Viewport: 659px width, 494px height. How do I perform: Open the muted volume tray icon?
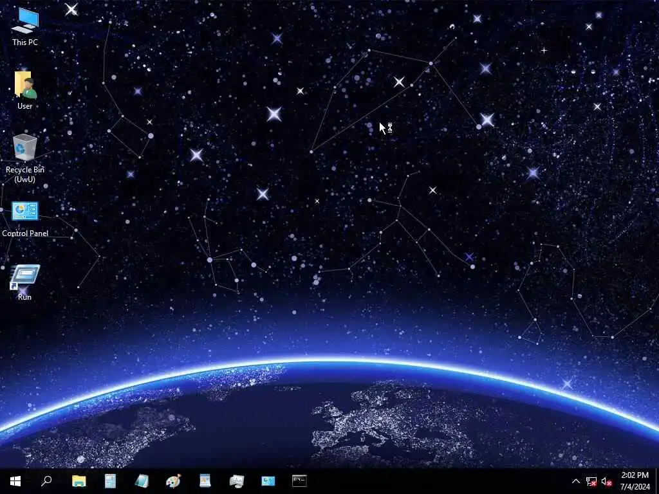(606, 481)
